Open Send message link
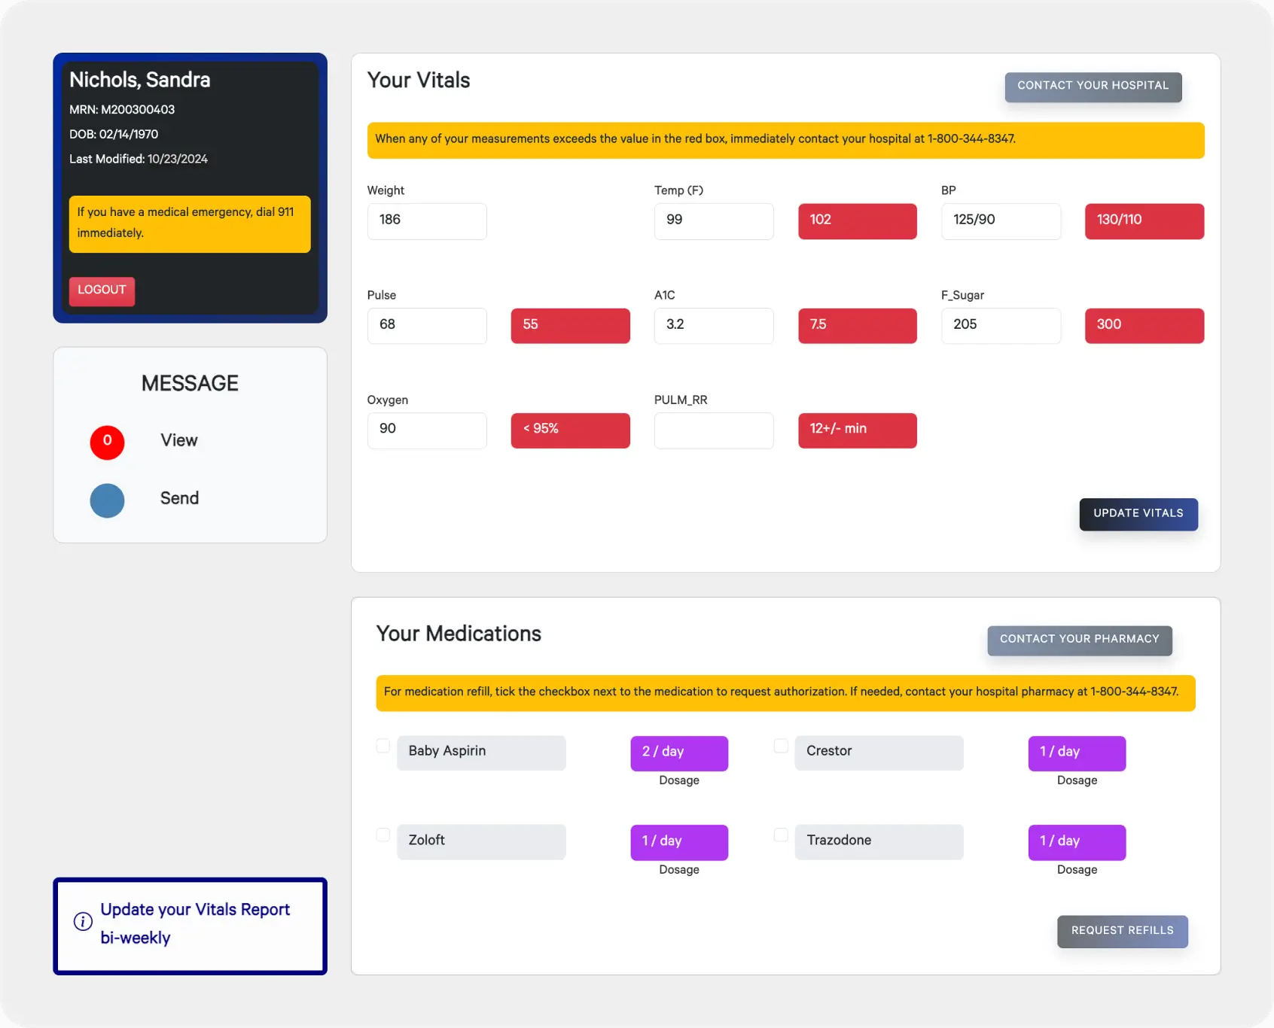1274x1028 pixels. point(179,498)
